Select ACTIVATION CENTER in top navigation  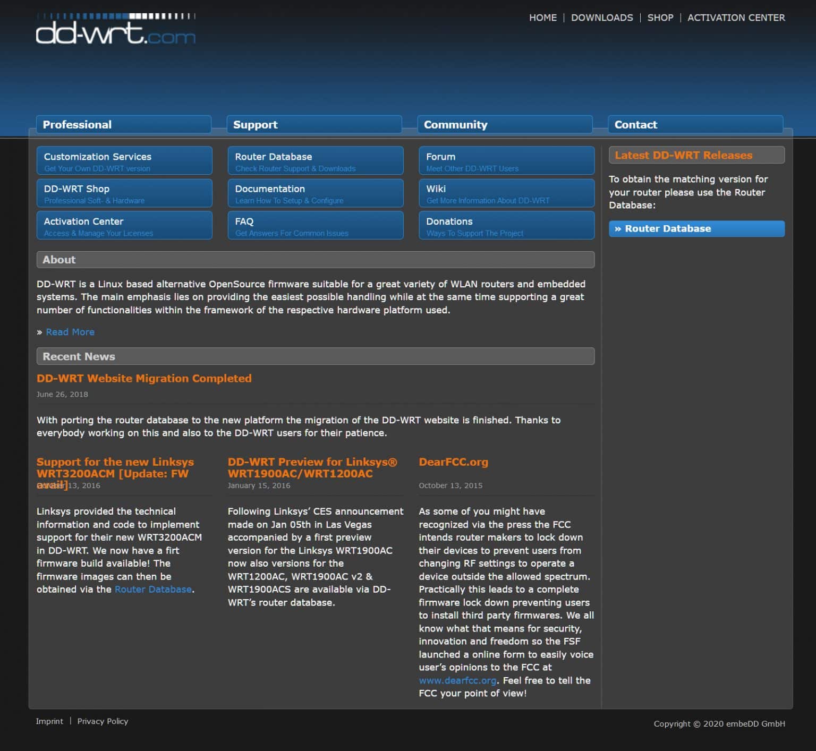(736, 18)
